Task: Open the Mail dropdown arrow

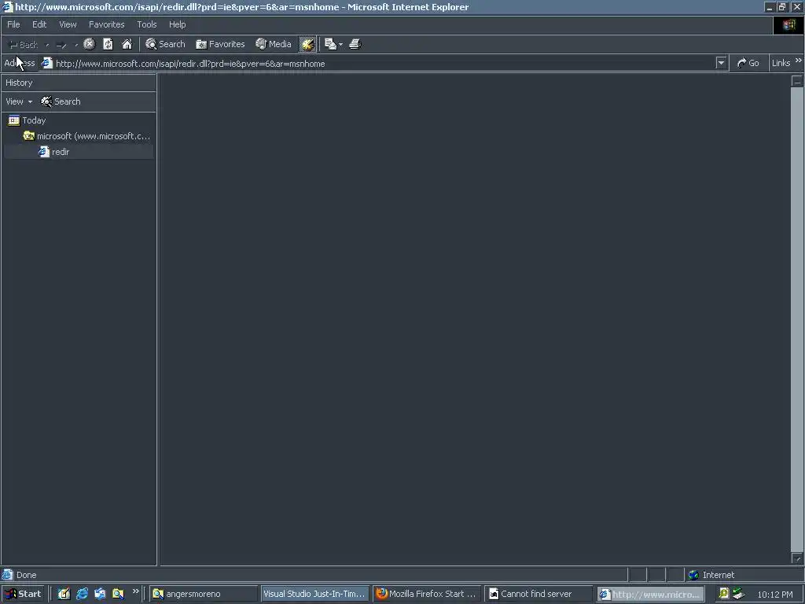Action: tap(340, 45)
